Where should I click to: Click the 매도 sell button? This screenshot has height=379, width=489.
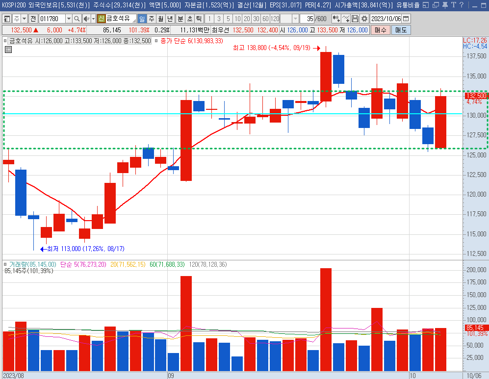[401, 30]
